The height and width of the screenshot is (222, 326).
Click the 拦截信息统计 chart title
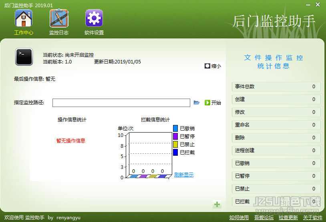pyautogui.click(x=155, y=120)
